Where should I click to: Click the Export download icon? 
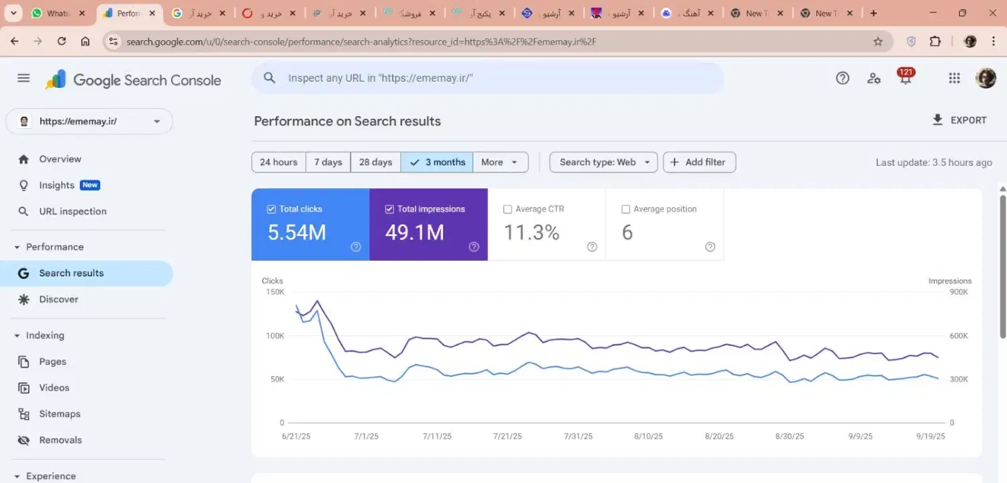click(938, 120)
